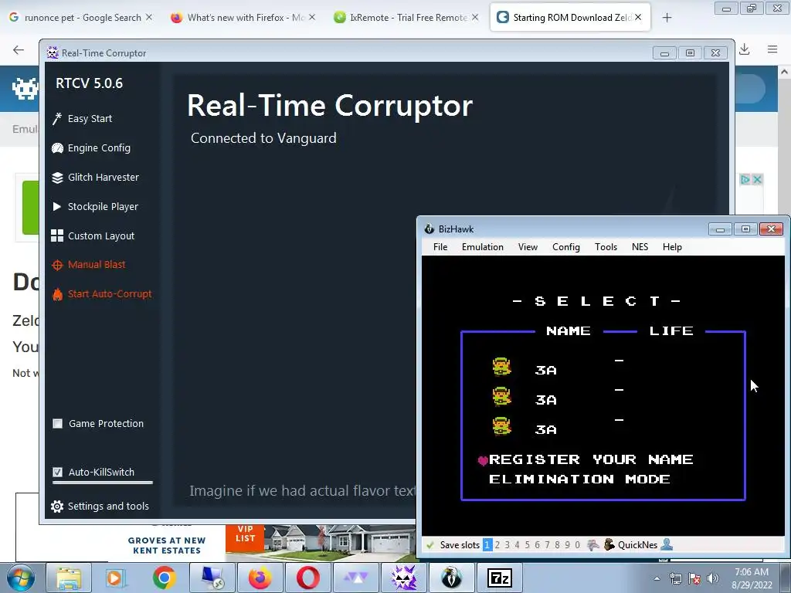Open the Glitch Harvester panel
This screenshot has height=593, width=791.
[95, 178]
